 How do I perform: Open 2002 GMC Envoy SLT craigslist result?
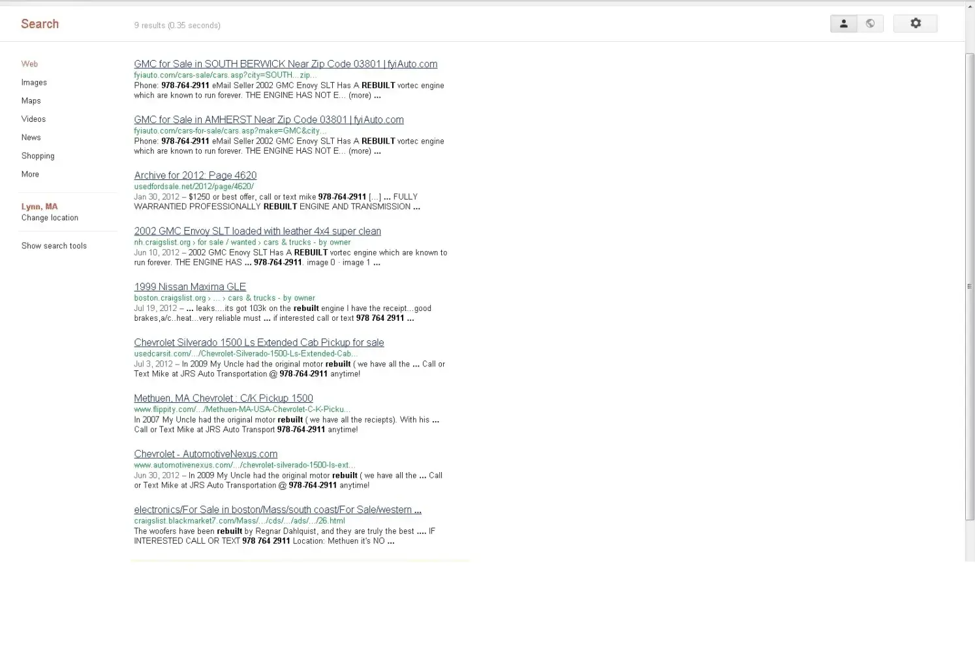click(x=258, y=231)
